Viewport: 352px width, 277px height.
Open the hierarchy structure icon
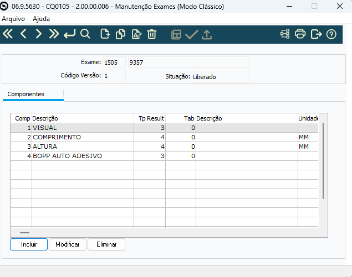(285, 34)
